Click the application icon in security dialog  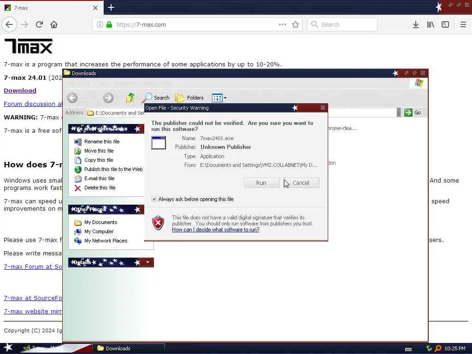159,143
